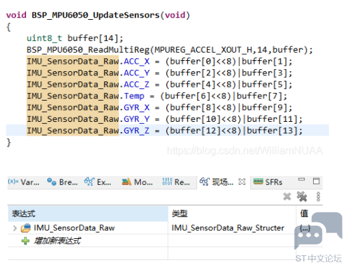This screenshot has width=348, height=269.
Task: Click the {...} value cell
Action: [x=305, y=228]
